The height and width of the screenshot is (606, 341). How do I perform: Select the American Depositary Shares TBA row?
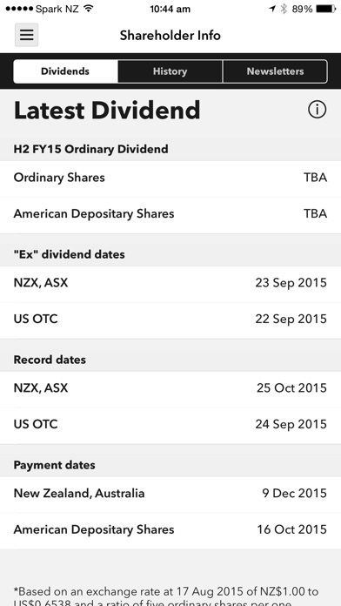pyautogui.click(x=170, y=213)
